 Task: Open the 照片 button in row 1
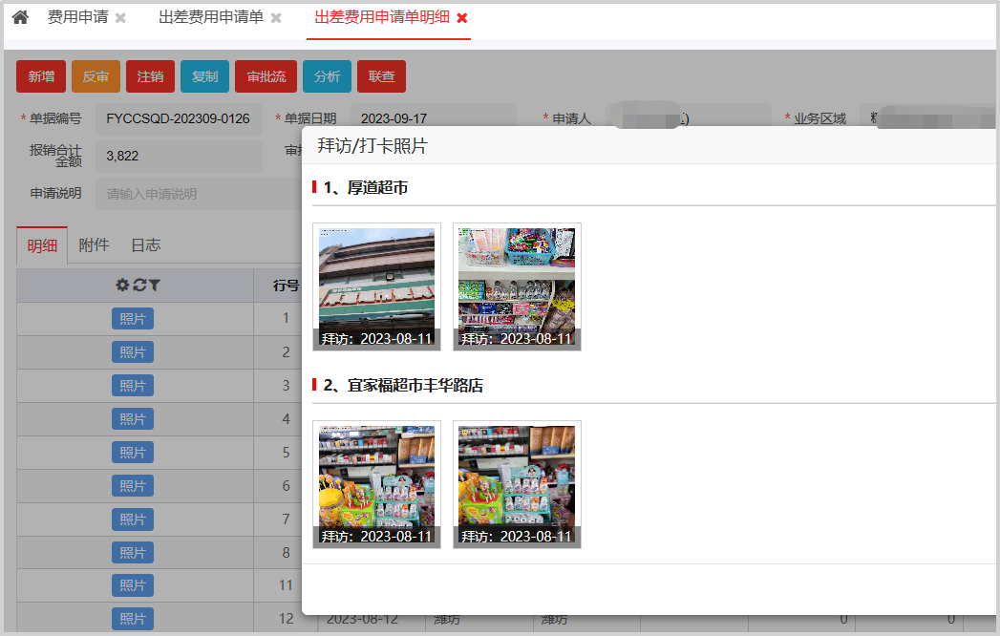[133, 319]
